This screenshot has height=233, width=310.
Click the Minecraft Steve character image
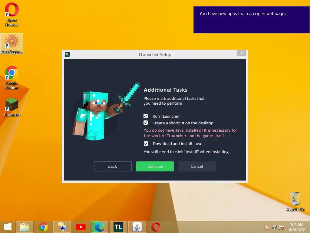pos(106,111)
